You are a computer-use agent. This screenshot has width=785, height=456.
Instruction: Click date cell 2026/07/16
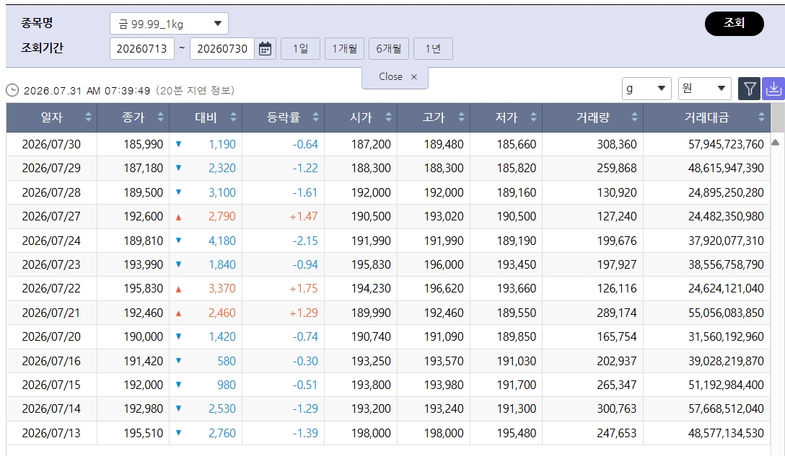click(x=51, y=361)
